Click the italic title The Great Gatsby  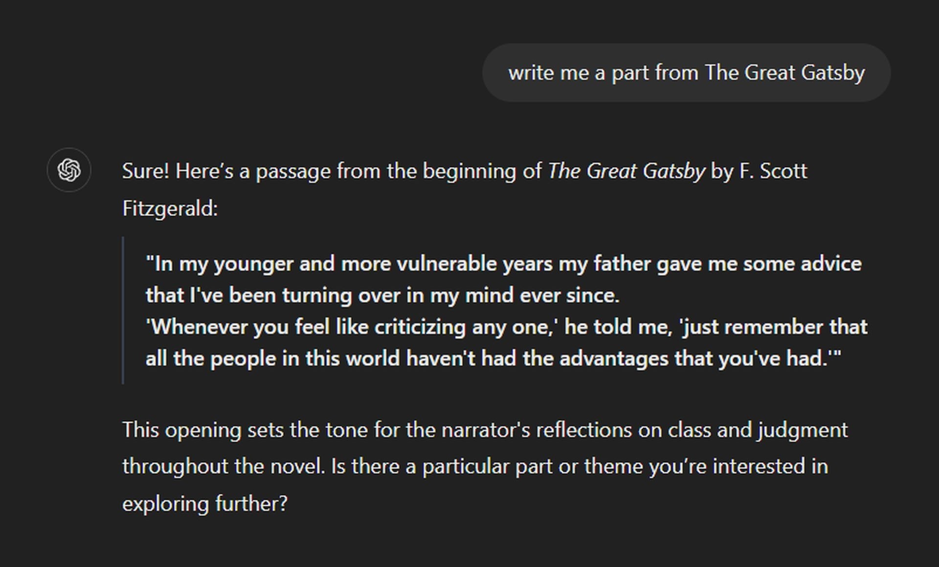[626, 171]
